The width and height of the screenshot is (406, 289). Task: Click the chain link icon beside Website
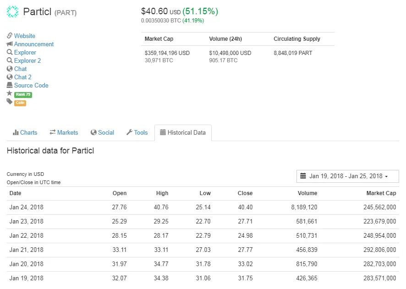(x=10, y=35)
